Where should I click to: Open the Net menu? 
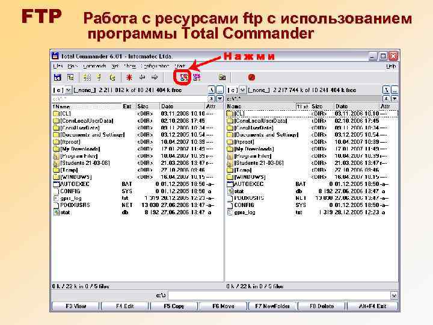point(115,66)
